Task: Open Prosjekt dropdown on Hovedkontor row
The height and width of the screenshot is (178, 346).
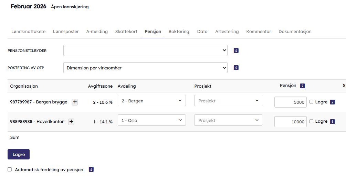Action: pyautogui.click(x=228, y=120)
